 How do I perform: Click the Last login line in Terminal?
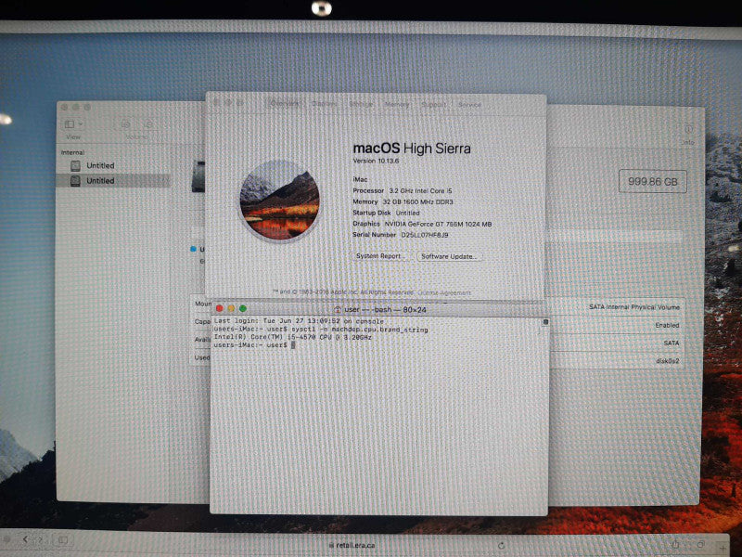(x=299, y=321)
